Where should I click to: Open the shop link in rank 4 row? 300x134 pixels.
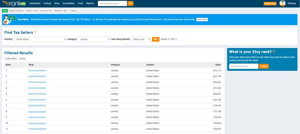tap(37, 88)
